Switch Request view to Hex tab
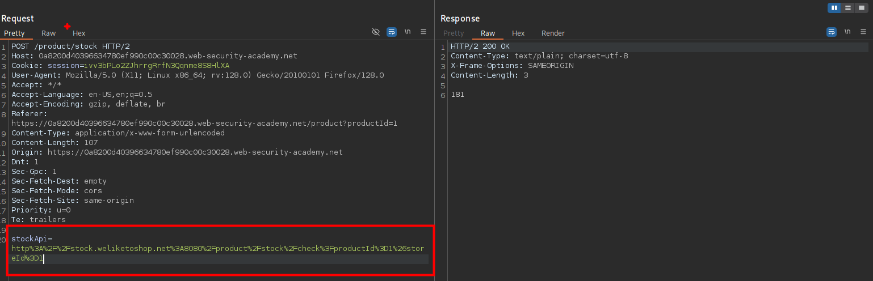This screenshot has width=873, height=281. coord(79,33)
